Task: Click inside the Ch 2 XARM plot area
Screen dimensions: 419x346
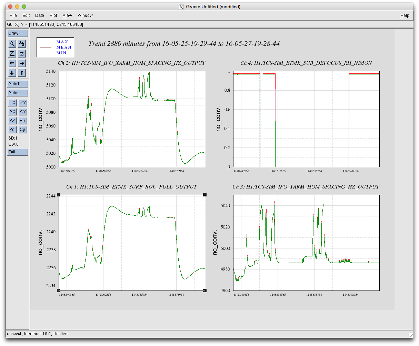Action: tap(132, 119)
